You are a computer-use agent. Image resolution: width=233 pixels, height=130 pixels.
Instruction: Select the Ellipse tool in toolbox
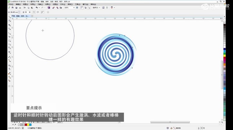(x=9, y=44)
